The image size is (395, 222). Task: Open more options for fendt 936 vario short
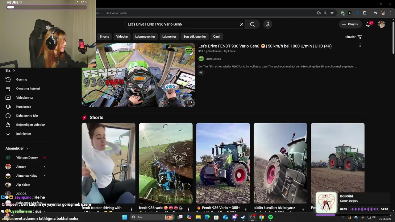189,209
